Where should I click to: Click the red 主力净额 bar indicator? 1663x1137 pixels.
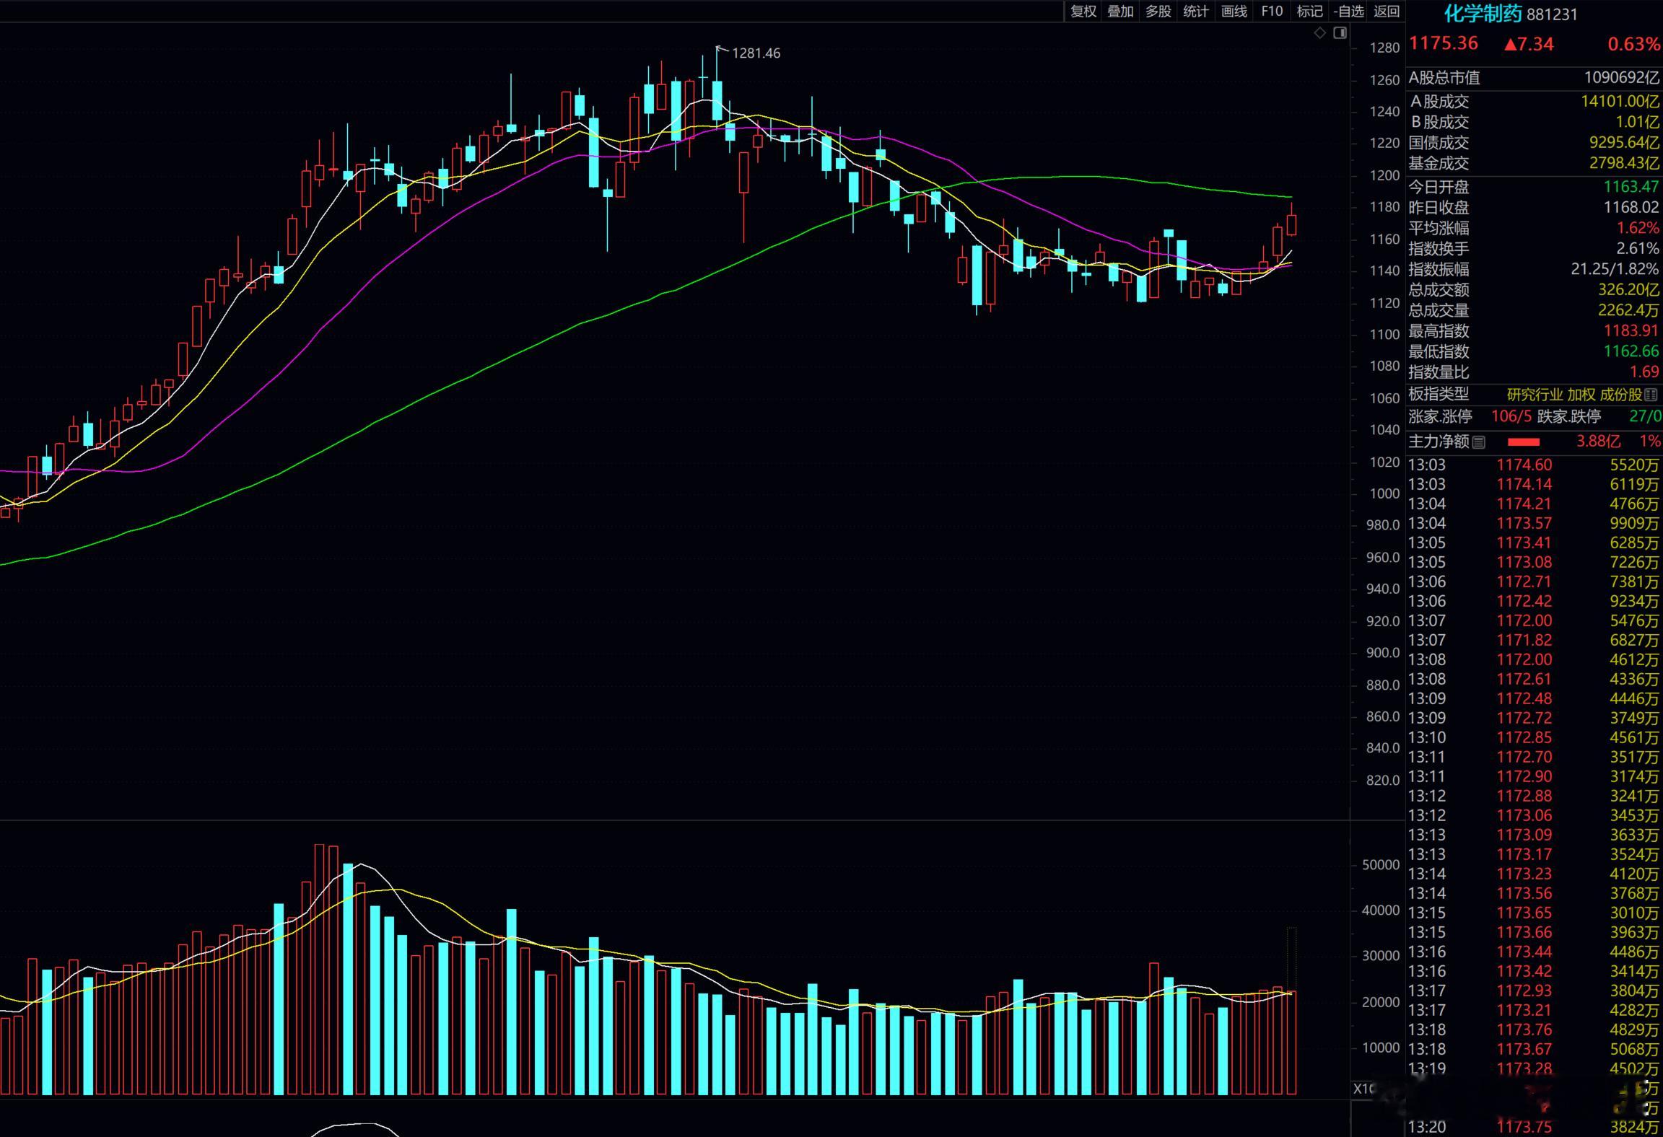tap(1524, 442)
